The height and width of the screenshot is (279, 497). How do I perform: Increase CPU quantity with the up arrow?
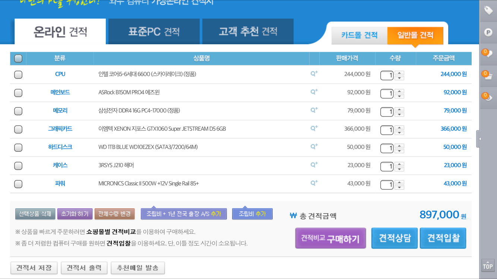399,73
